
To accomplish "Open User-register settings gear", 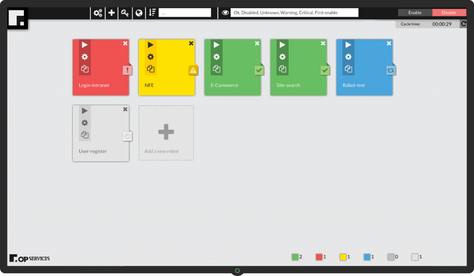I will (85, 123).
